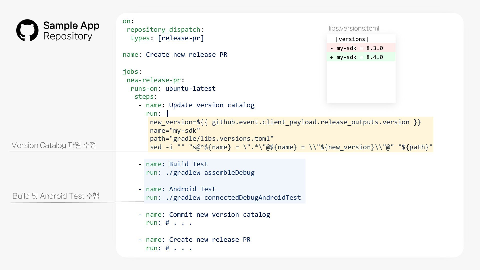This screenshot has height=270, width=480.
Task: Click the Update version catalog step name
Action: pos(211,105)
